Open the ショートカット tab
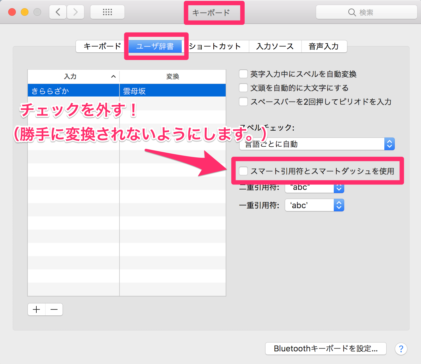This screenshot has height=364, width=421. click(x=215, y=46)
